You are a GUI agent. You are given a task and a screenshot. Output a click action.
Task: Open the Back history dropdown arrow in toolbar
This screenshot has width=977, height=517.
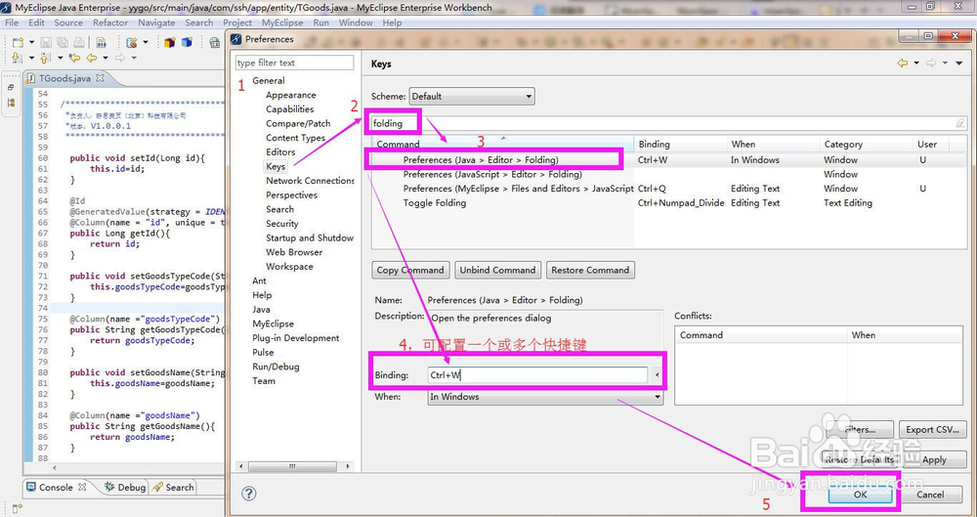(105, 58)
